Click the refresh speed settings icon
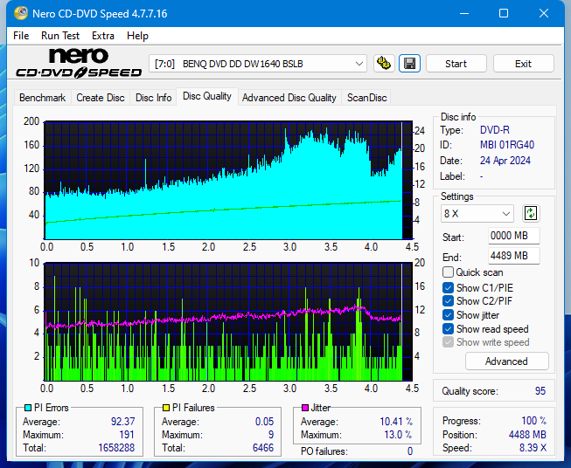This screenshot has width=571, height=468. 531,213
